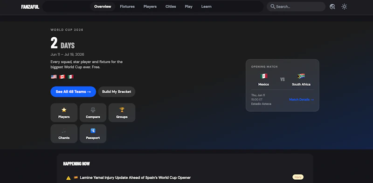Viewport: 373px width, 183px height.
Task: Open the Compare scales tile
Action: click(x=93, y=113)
